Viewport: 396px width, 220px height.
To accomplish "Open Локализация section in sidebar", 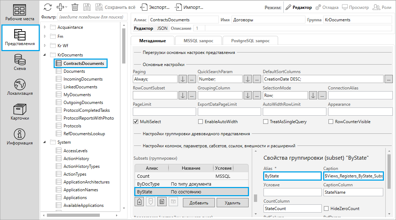I will click(x=20, y=87).
